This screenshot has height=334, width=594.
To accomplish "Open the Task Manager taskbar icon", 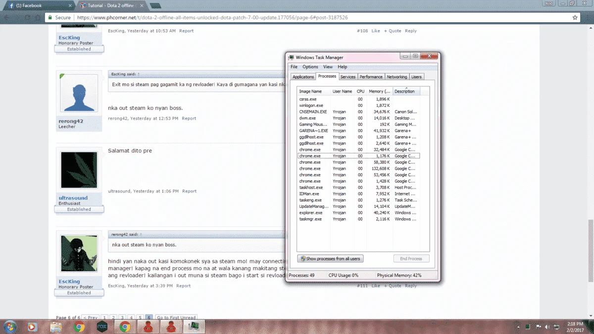I will tap(194, 327).
